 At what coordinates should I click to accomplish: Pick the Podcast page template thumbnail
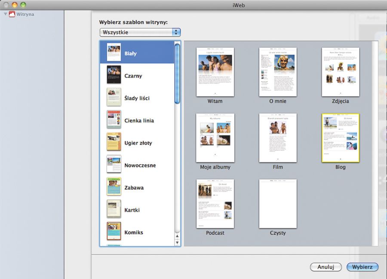point(215,204)
